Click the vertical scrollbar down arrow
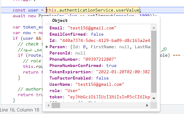184x114 pixels. 154,98
